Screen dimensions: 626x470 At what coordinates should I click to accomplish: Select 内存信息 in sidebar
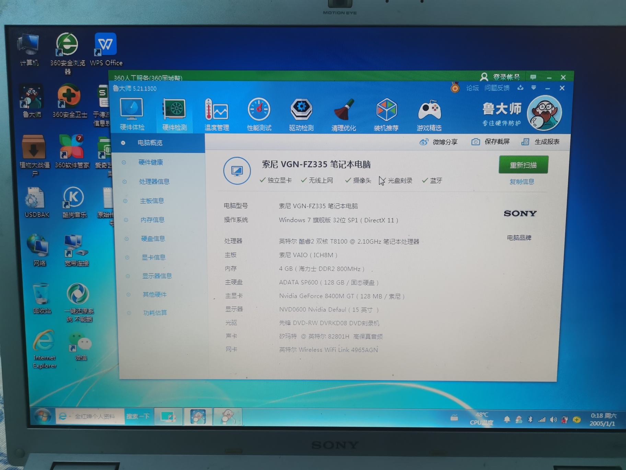coord(152,220)
